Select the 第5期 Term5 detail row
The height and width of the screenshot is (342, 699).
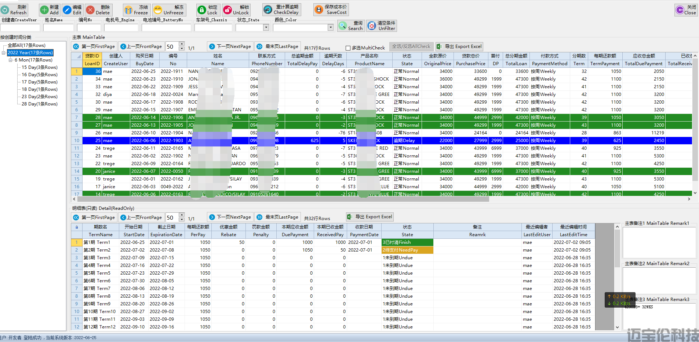tap(333, 273)
